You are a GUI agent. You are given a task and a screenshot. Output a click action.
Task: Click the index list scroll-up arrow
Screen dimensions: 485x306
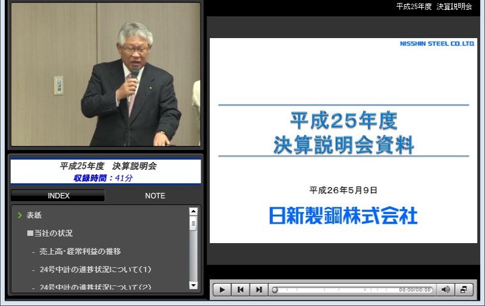[x=193, y=211]
